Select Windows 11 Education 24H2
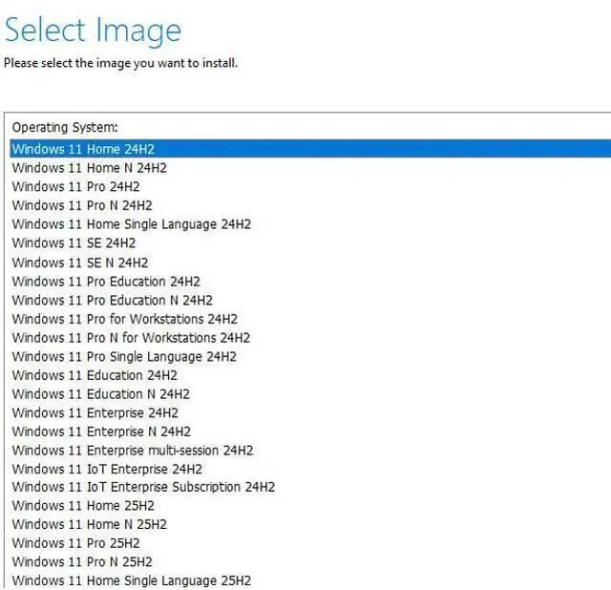 (x=95, y=375)
